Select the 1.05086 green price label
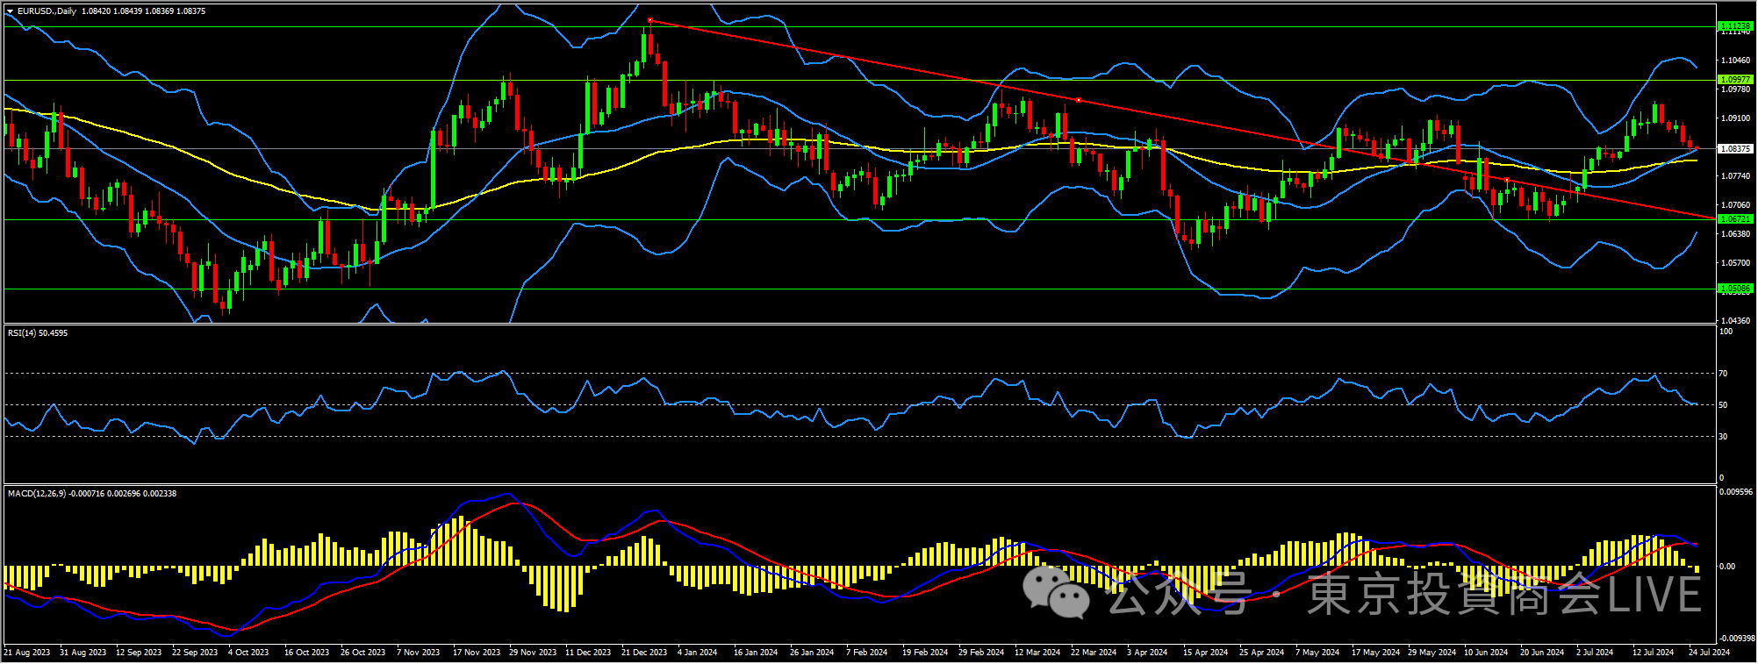 pos(1734,289)
